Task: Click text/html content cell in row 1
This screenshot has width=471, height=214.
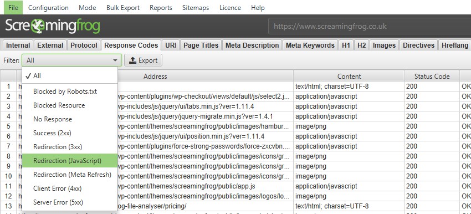Action: [349, 86]
